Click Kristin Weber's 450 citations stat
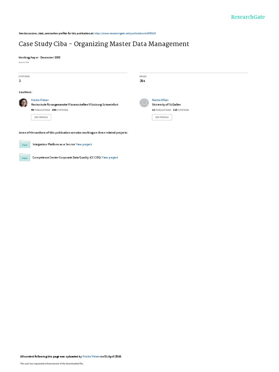 60,110
